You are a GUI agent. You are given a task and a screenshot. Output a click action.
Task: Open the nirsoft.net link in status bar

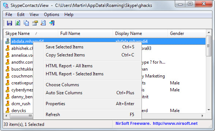pyautogui.click(x=175, y=123)
